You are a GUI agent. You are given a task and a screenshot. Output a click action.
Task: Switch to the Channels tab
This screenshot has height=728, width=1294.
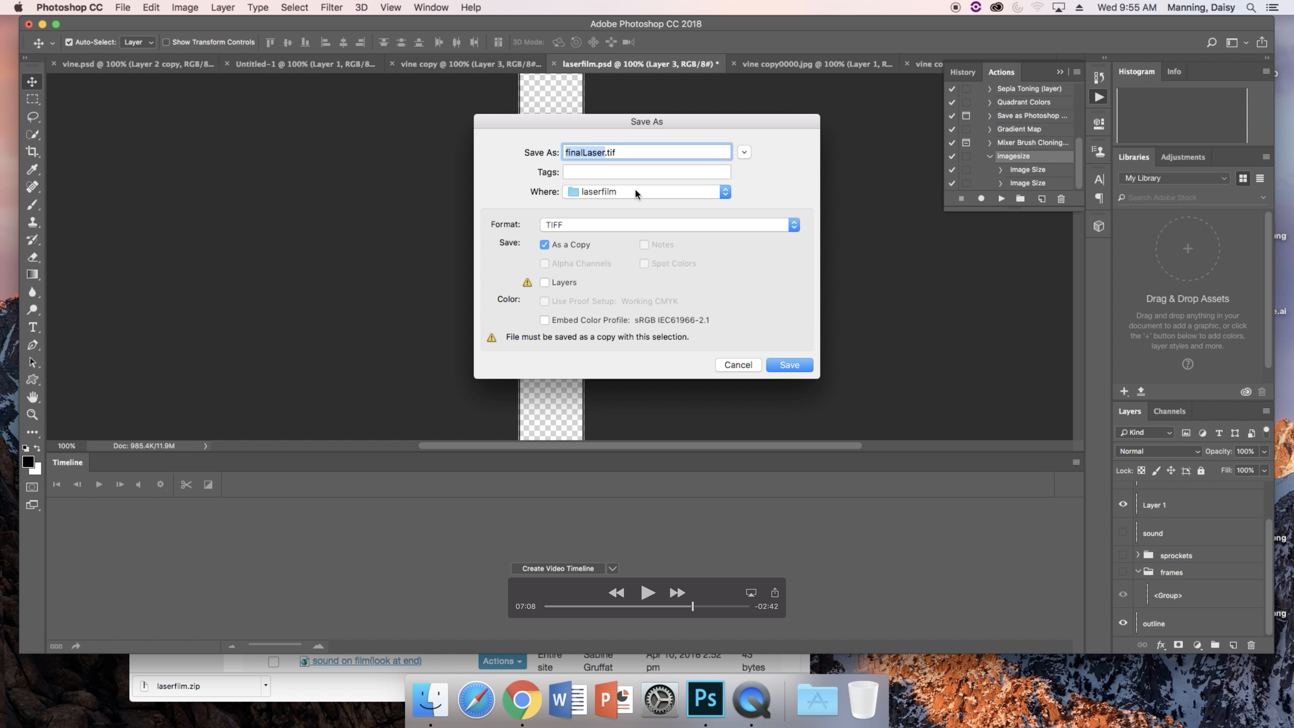point(1169,411)
